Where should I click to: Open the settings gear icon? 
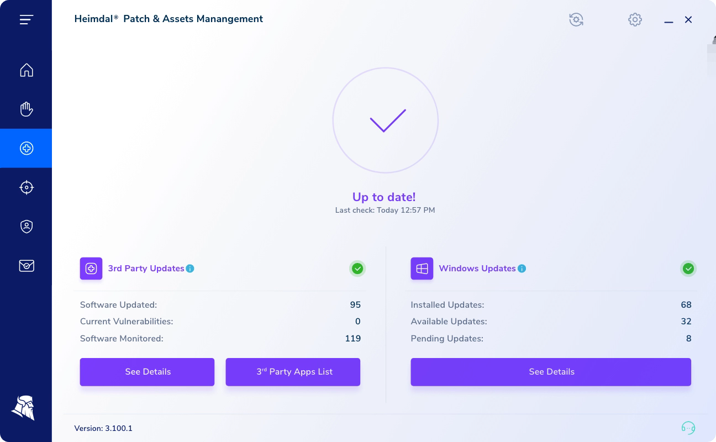pyautogui.click(x=635, y=19)
